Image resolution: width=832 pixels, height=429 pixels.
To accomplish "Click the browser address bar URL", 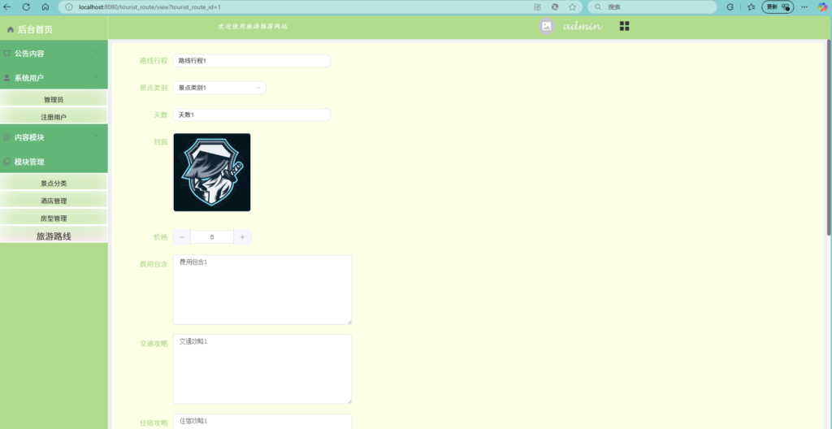I will (149, 6).
